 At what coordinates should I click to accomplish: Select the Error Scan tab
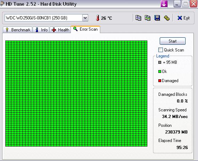coord(85,29)
